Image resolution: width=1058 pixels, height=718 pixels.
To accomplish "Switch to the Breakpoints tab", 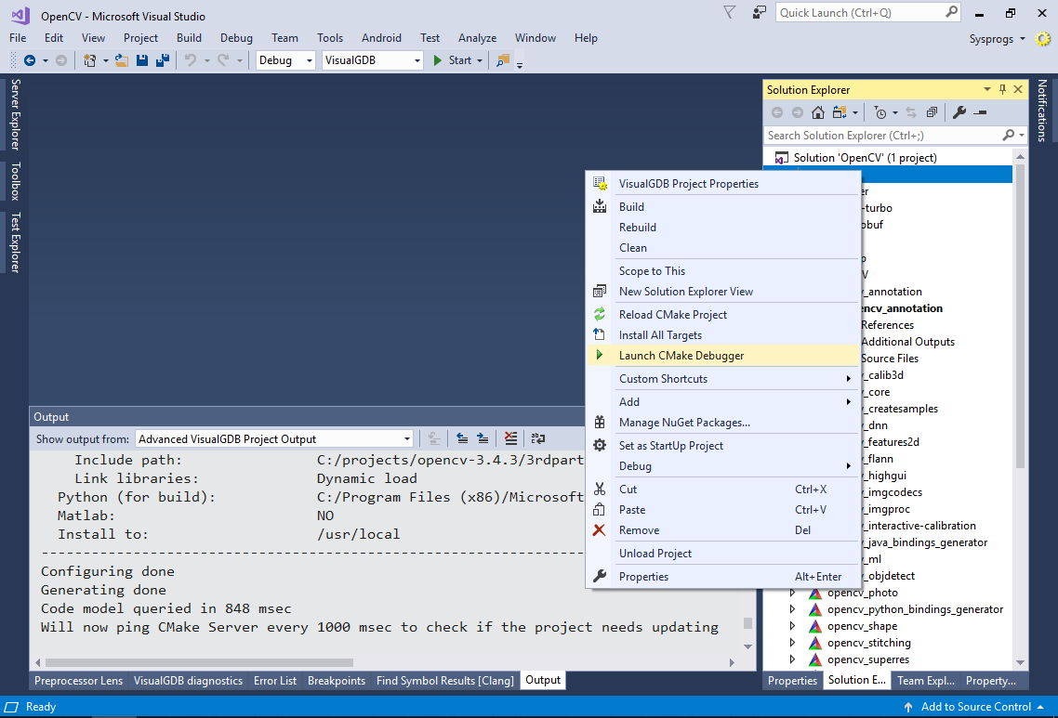I will pos(336,681).
